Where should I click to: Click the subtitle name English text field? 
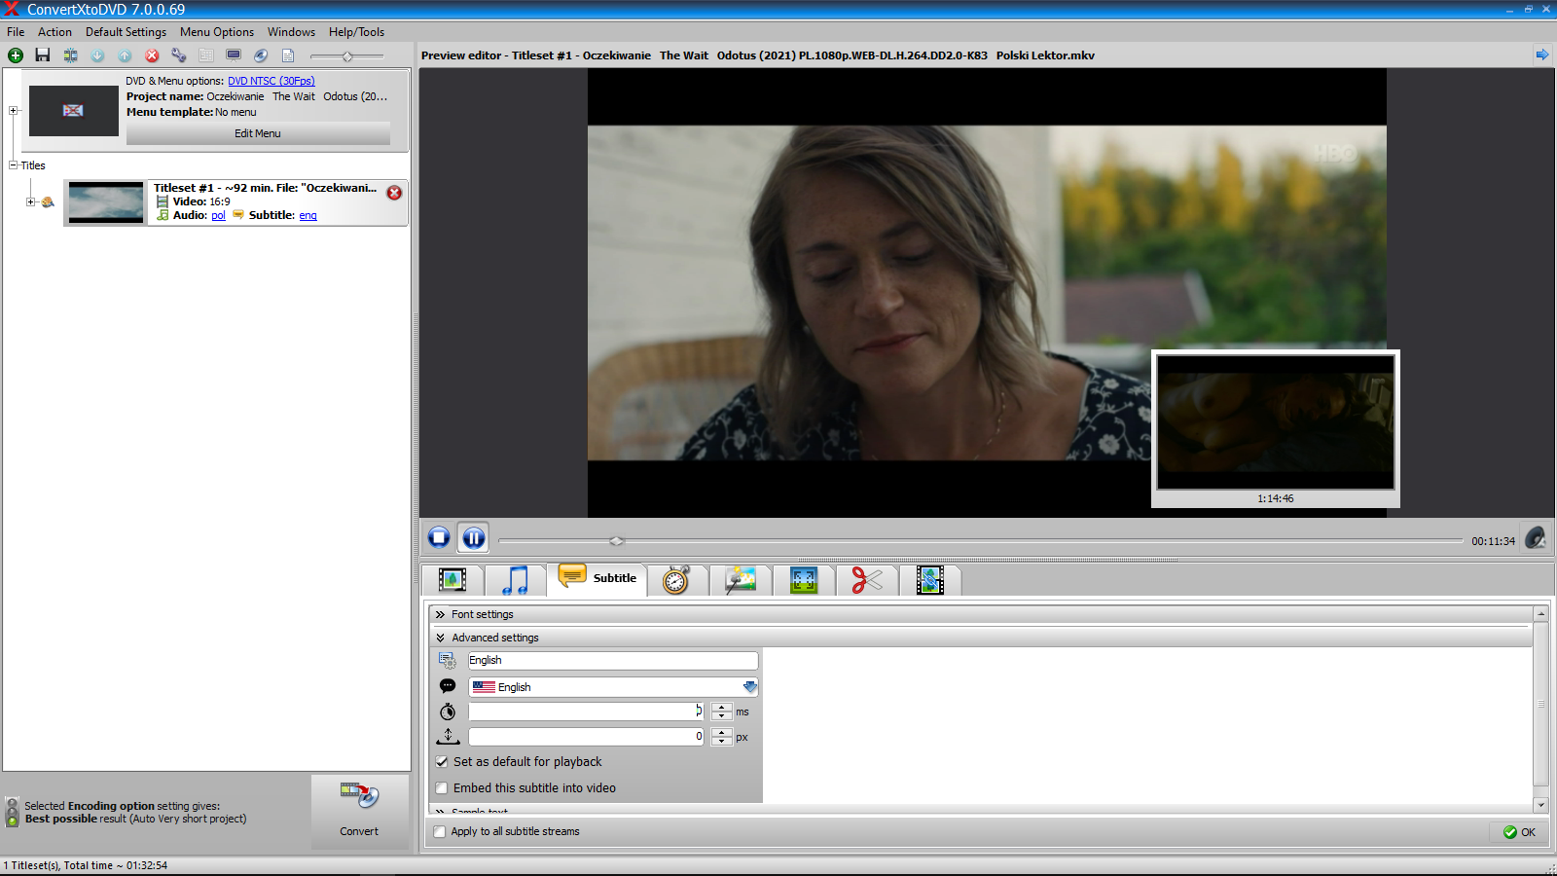pos(613,660)
